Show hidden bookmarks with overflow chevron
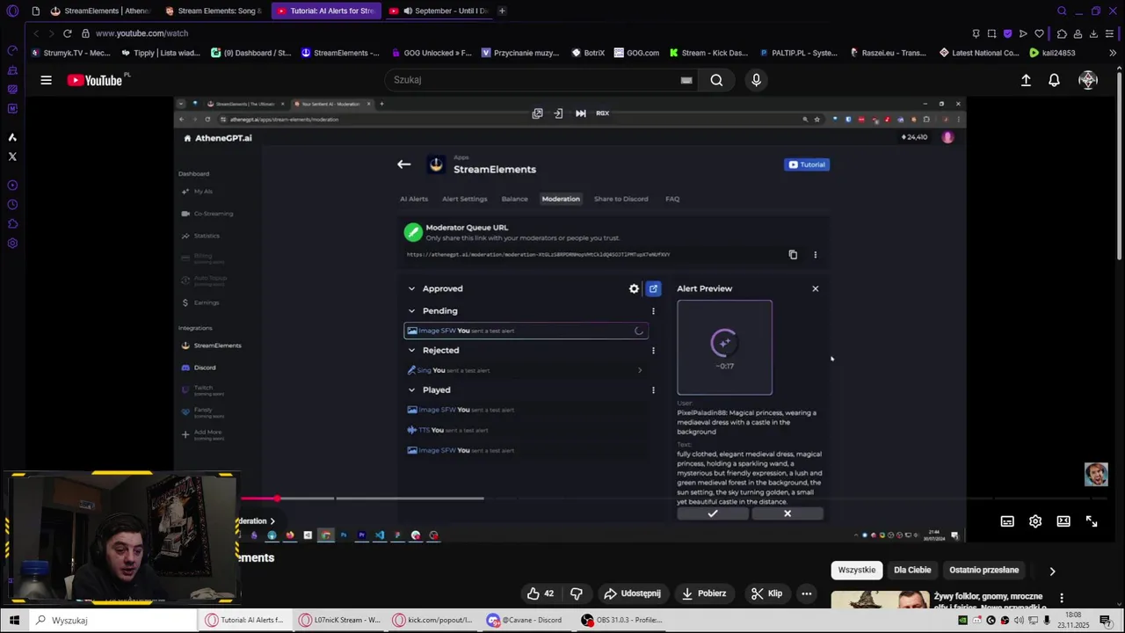Viewport: 1125px width, 633px height. 1113,53
